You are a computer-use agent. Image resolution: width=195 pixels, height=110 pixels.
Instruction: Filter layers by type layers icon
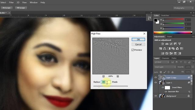[x=181, y=62]
